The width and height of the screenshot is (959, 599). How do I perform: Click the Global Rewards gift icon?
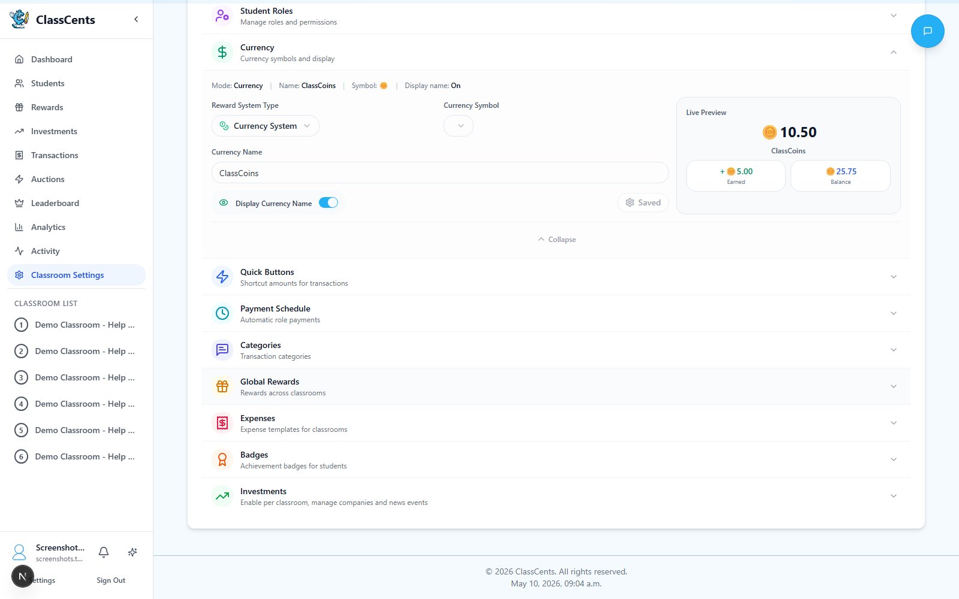tap(222, 386)
